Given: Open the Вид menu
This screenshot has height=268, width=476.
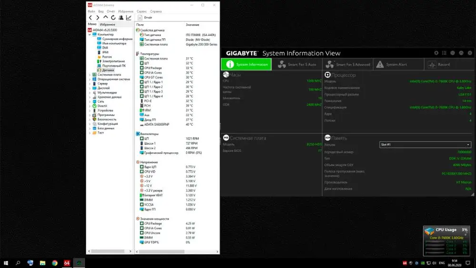Looking at the screenshot, I should [101, 11].
